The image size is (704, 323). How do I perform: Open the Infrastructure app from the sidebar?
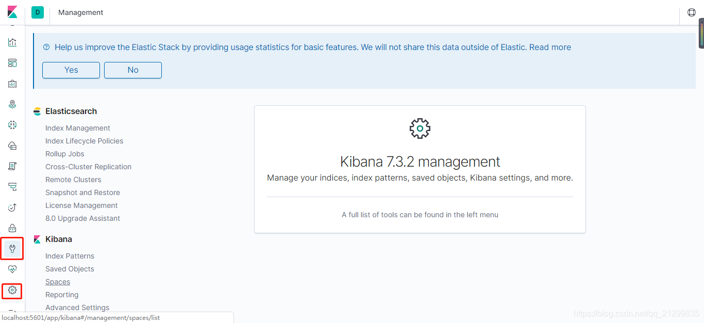tap(12, 146)
